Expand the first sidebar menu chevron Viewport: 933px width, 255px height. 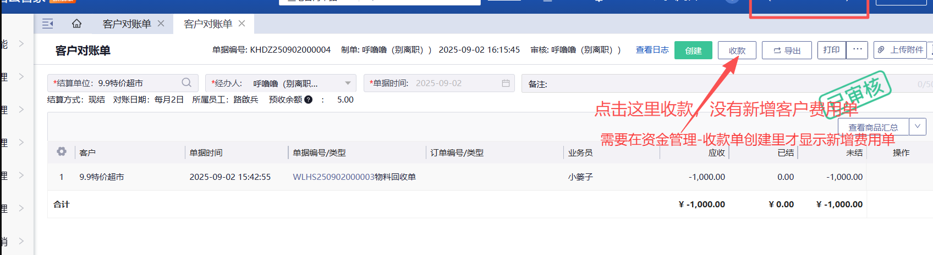(21, 43)
